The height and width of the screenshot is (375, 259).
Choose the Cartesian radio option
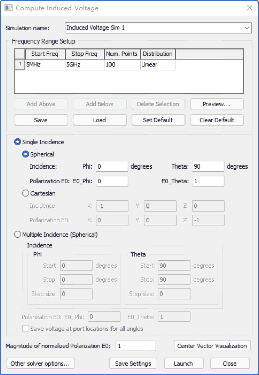(x=26, y=193)
